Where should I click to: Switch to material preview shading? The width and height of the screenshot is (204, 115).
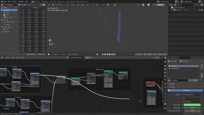(x=162, y=5)
